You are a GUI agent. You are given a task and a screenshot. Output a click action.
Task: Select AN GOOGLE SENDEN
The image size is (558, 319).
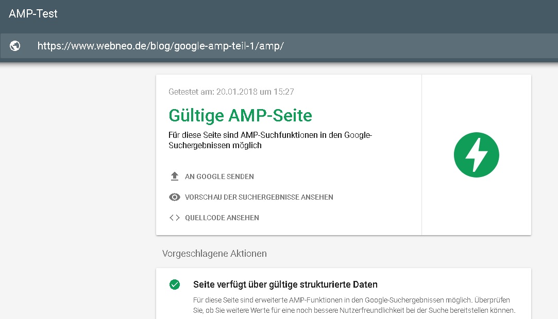pos(219,176)
